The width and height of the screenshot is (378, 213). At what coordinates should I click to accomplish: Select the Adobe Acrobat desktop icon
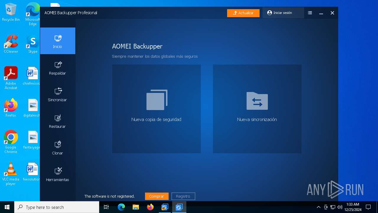coord(11,78)
